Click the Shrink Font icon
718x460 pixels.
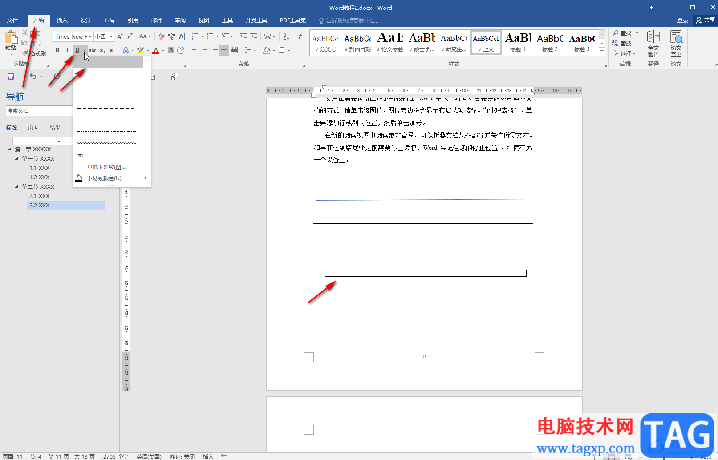tap(130, 36)
